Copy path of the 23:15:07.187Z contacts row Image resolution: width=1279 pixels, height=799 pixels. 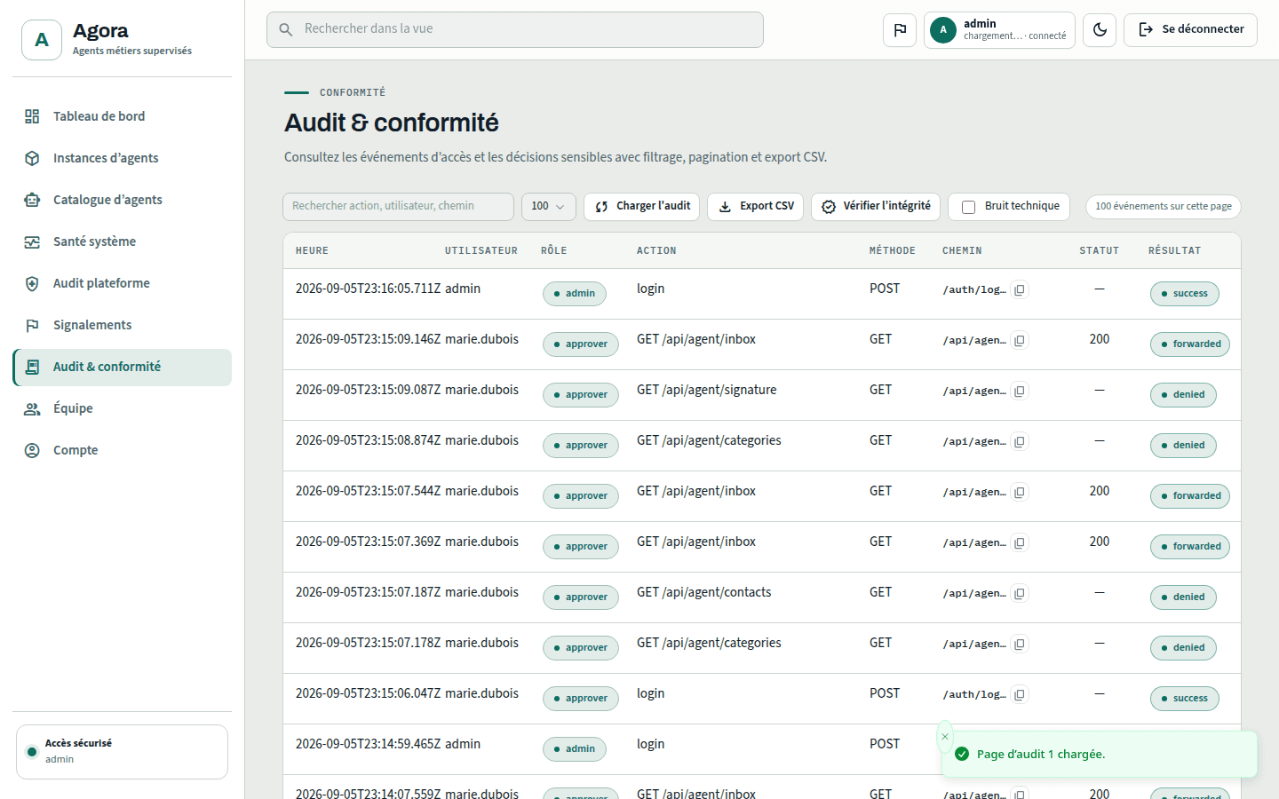[1020, 594]
